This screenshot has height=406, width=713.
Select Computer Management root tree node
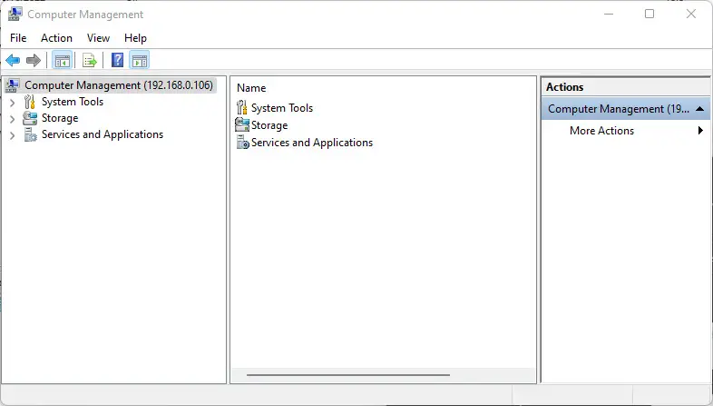tap(118, 85)
